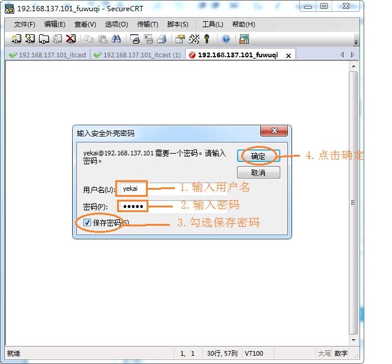The image size is (392, 364).
Task: Click the 就绪 status text
Action: (14, 353)
